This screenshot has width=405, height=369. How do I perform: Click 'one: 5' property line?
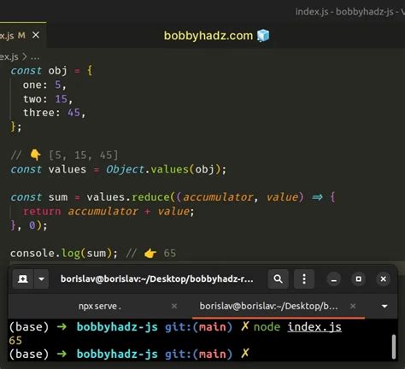coord(44,85)
